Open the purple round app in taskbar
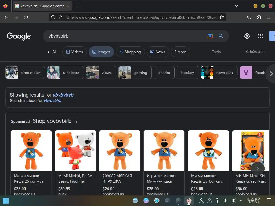 [x=146, y=201]
